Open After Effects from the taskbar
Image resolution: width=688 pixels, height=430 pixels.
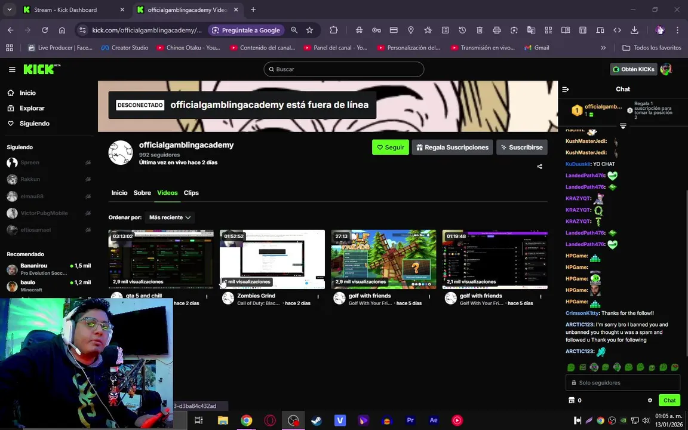(x=434, y=420)
